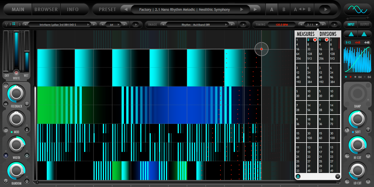Switch to the INPUT view tab
This screenshot has width=374, height=187.
click(x=351, y=25)
